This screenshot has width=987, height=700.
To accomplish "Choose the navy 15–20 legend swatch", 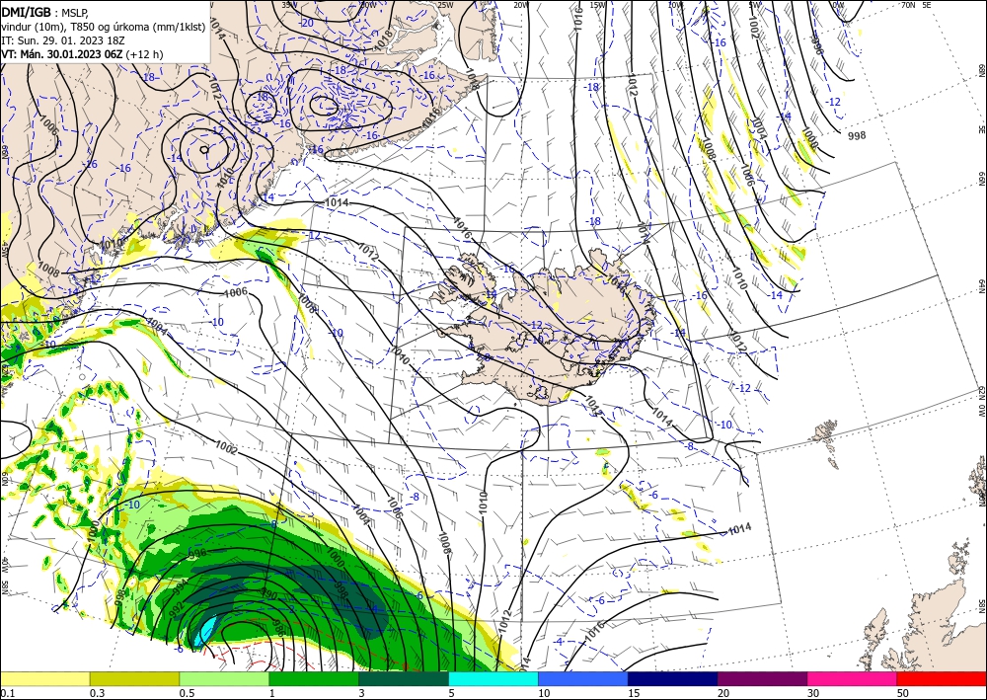I will 672,678.
